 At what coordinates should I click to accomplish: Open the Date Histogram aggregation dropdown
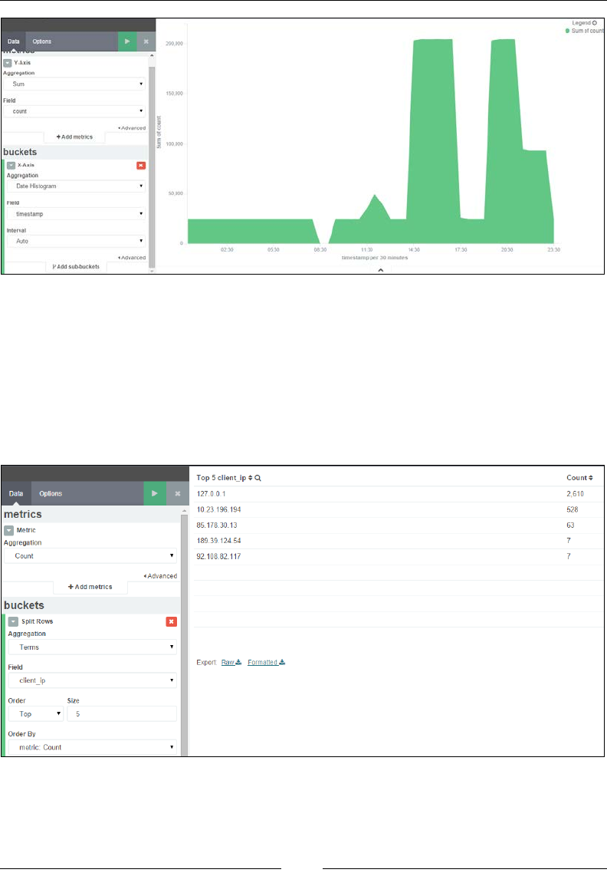77,186
